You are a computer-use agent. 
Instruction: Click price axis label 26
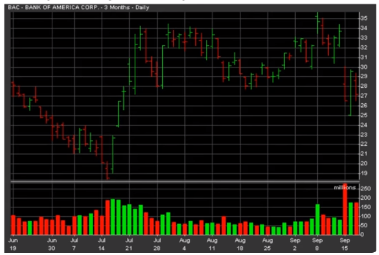pos(364,105)
